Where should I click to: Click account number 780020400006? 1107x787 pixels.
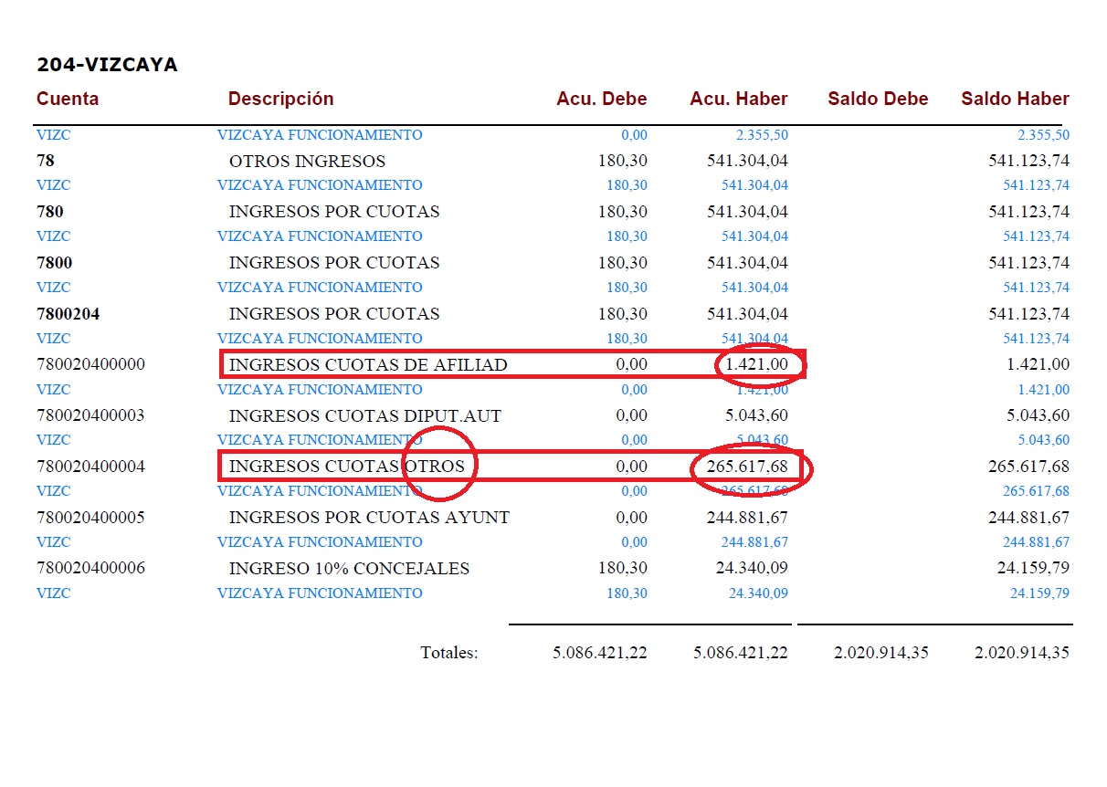[90, 568]
